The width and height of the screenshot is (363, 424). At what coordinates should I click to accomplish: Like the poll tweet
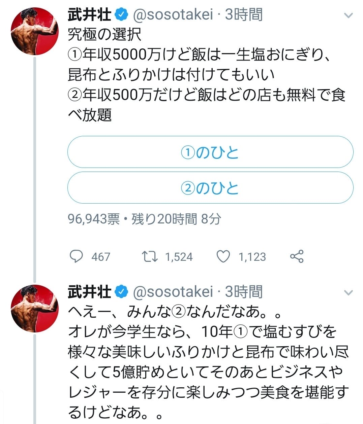click(x=223, y=256)
